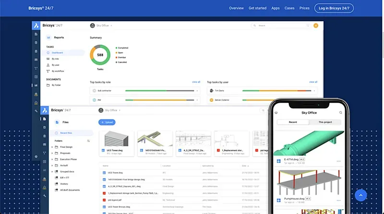Expand the As-built folder
The image size is (384, 214).
52,165
